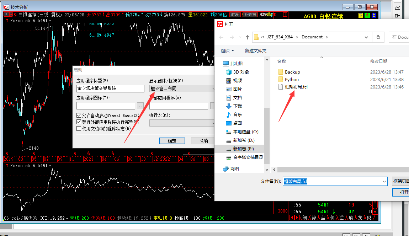Toggle 等待外部应用程序执行完毕 checkbox
Image resolution: width=409 pixels, height=236 pixels.
(79, 122)
